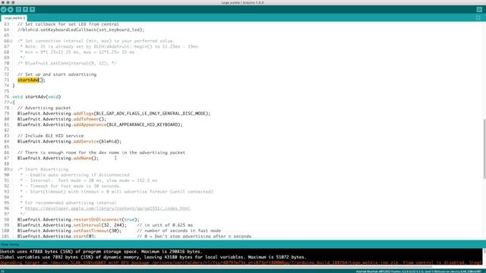
Task: Collapse the comment block at line 66
Action: [11, 41]
